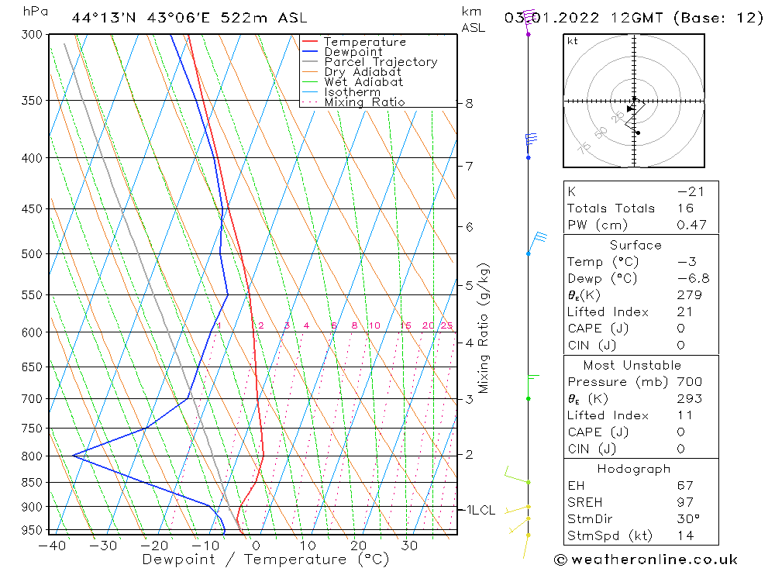Click the surface Lifted Index value 21
Viewport: 775px width, 568px height.
point(685,312)
